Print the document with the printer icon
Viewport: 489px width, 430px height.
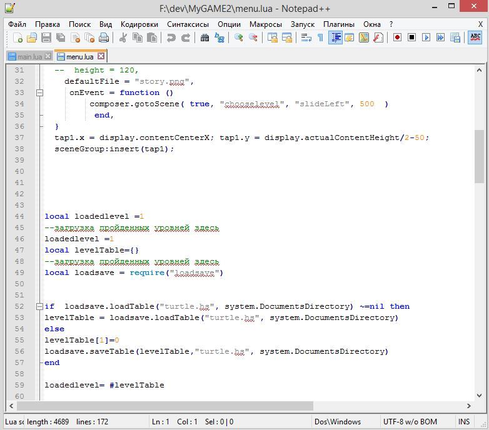click(104, 37)
